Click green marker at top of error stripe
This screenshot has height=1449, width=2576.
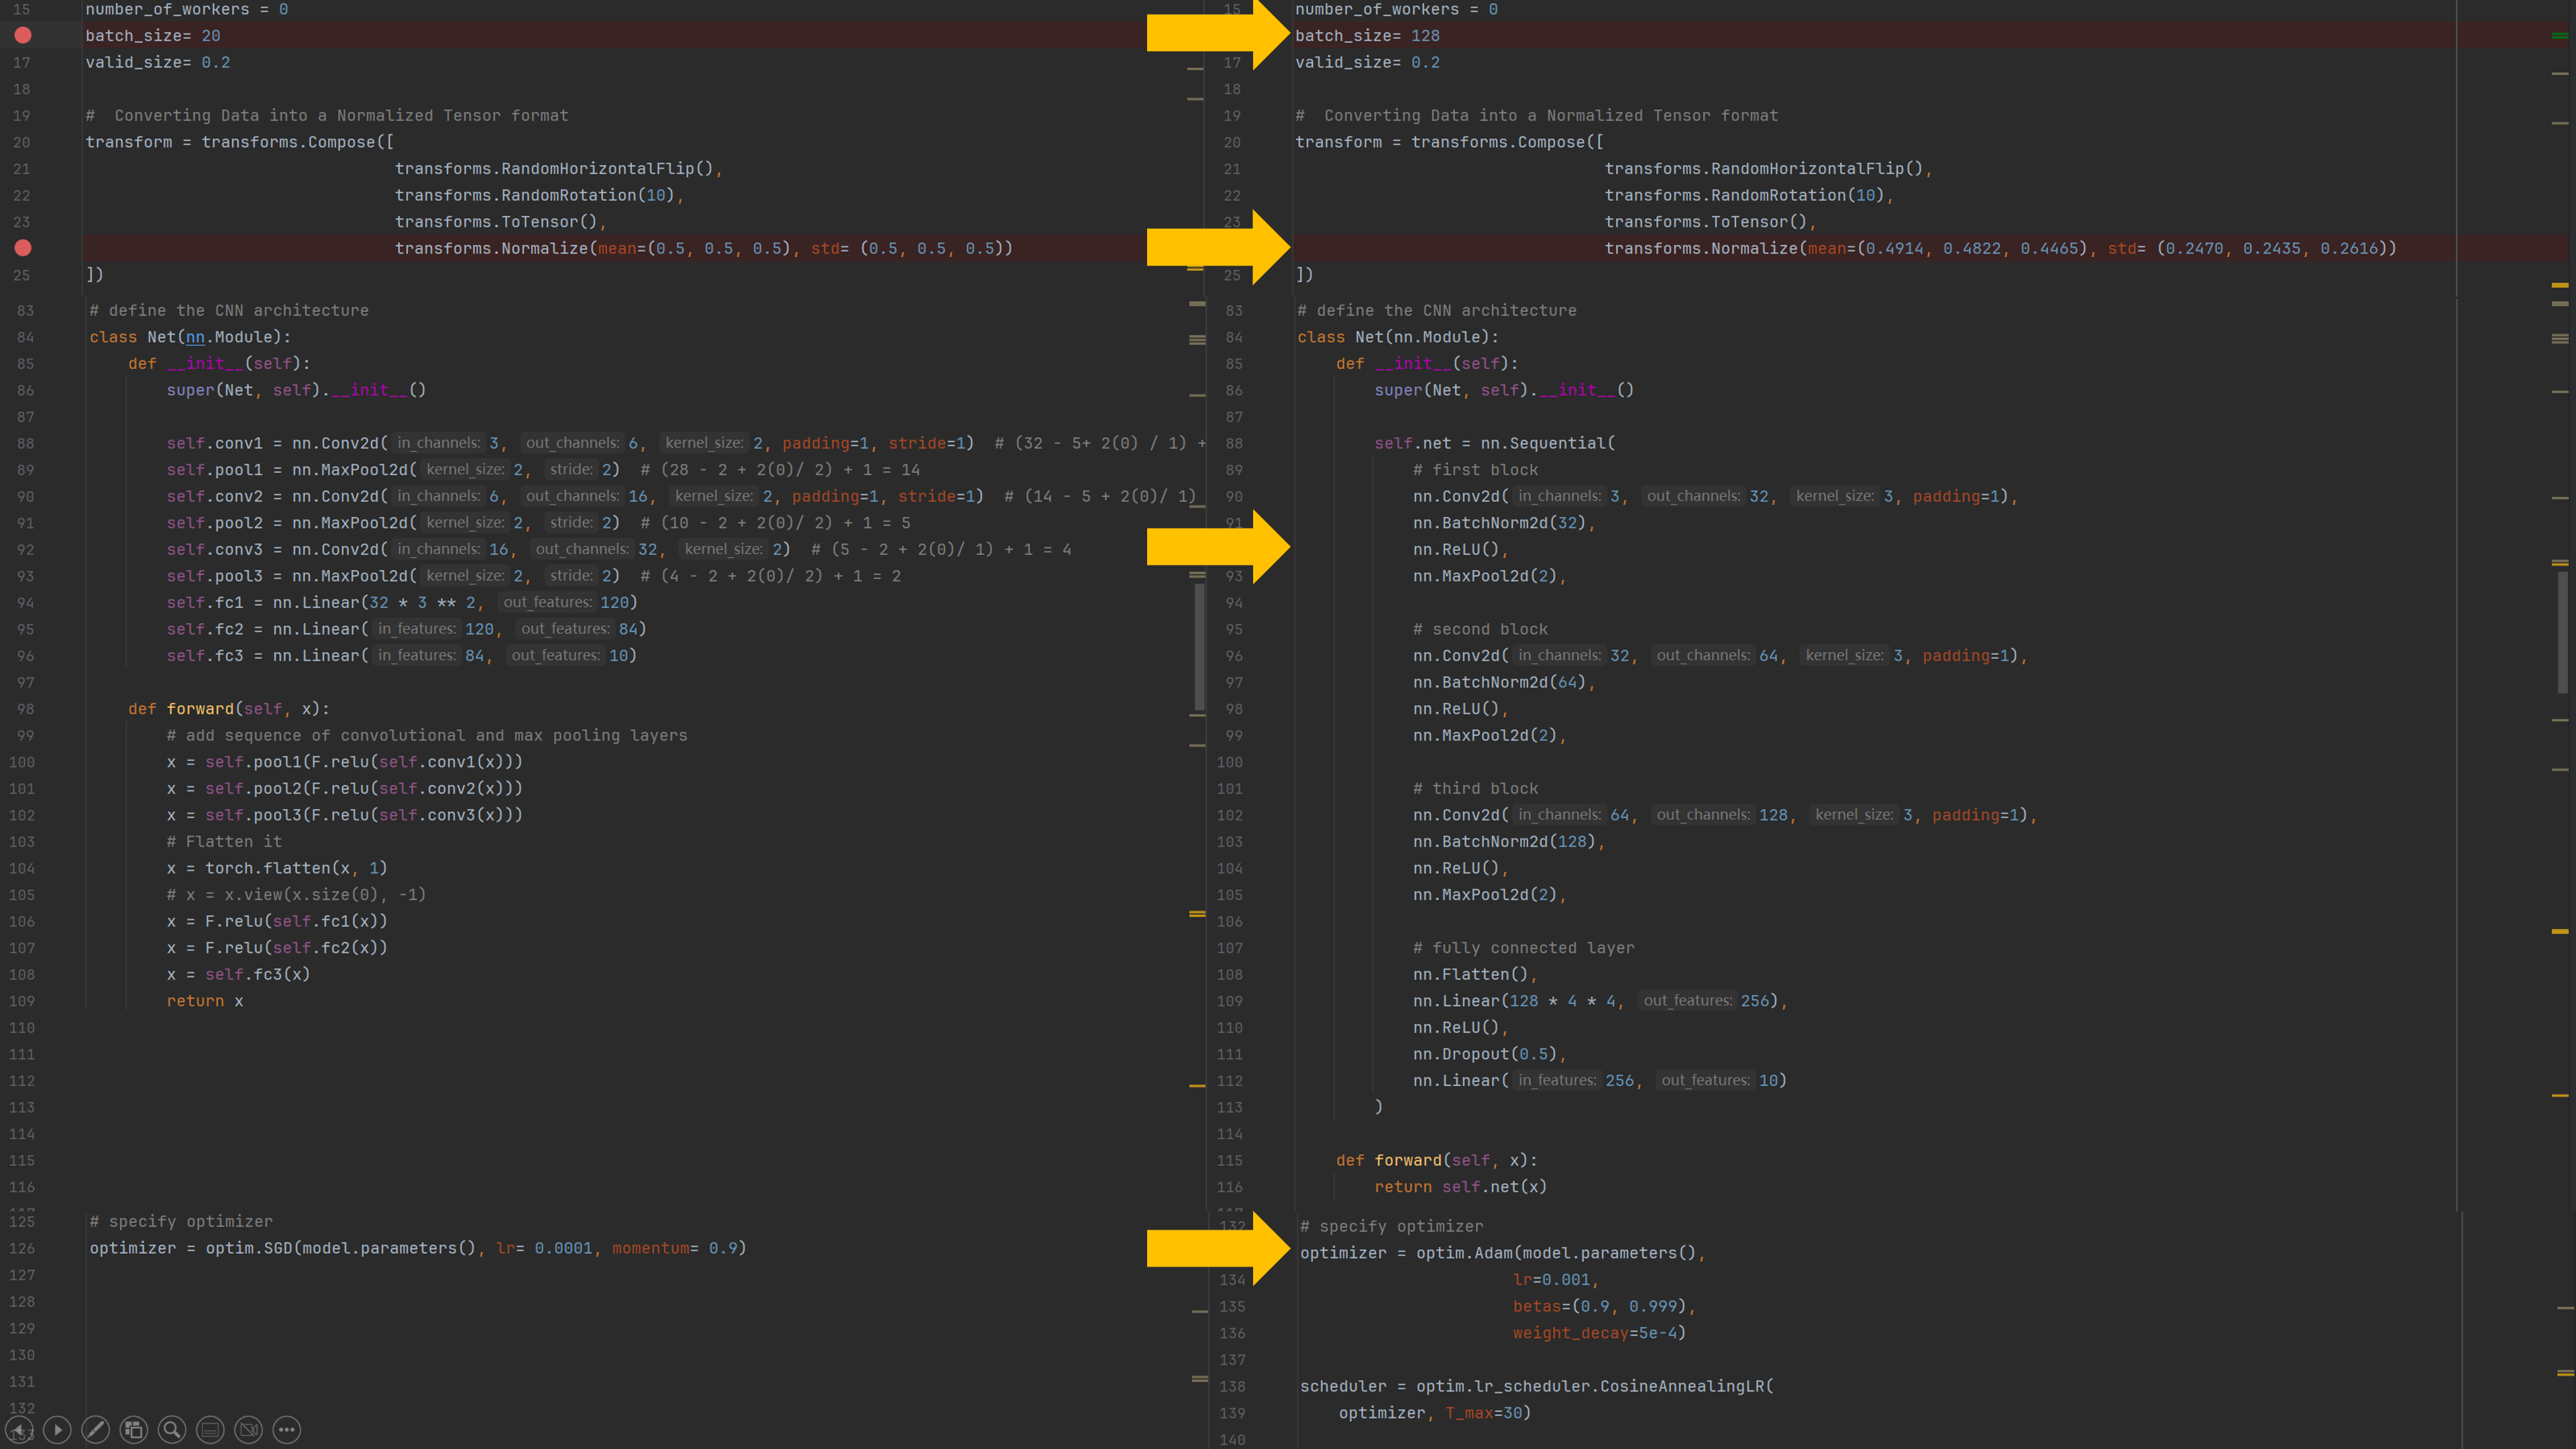pos(2560,35)
